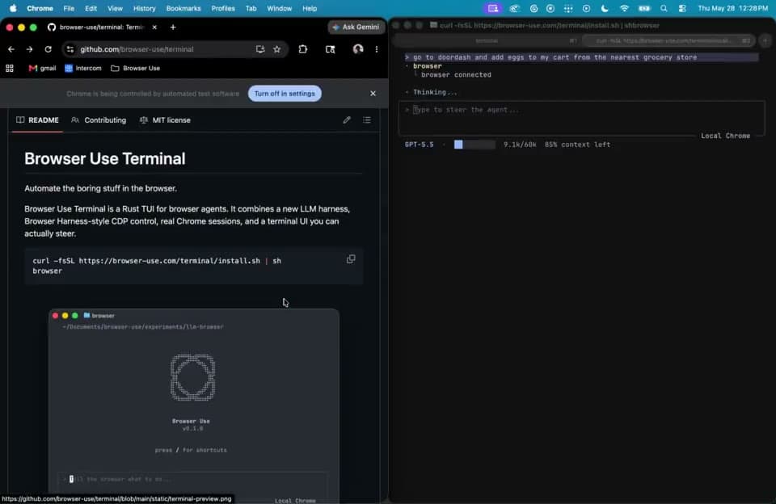Click the Local Chrome label in terminal
The height and width of the screenshot is (504, 776).
[726, 136]
